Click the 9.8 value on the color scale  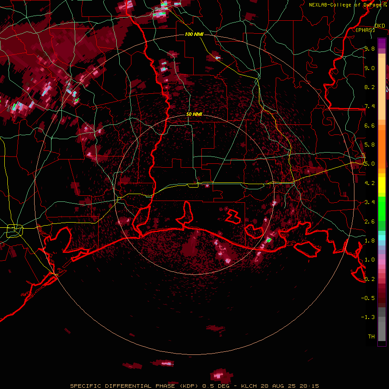pos(370,48)
